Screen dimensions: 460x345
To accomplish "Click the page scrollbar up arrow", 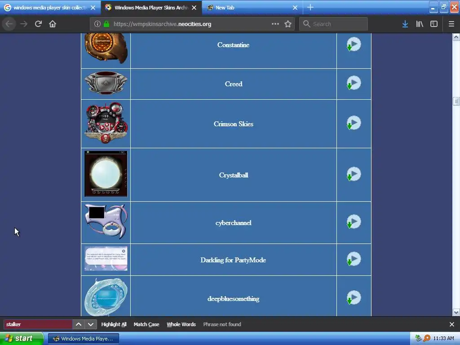I will pyautogui.click(x=456, y=37).
